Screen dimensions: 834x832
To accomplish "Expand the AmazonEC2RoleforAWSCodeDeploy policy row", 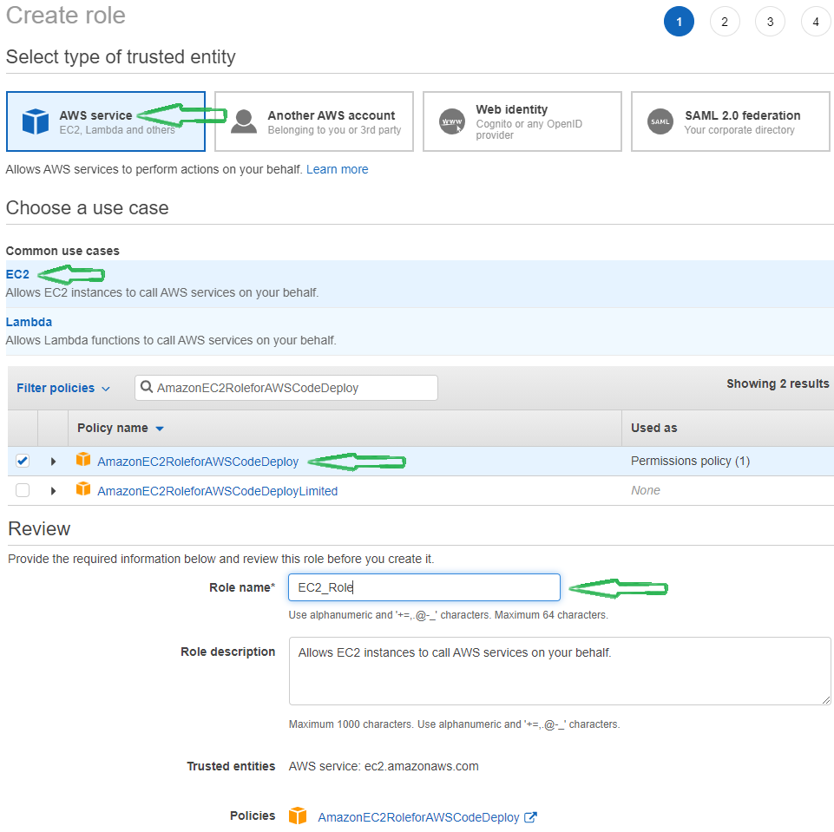I will (x=53, y=462).
